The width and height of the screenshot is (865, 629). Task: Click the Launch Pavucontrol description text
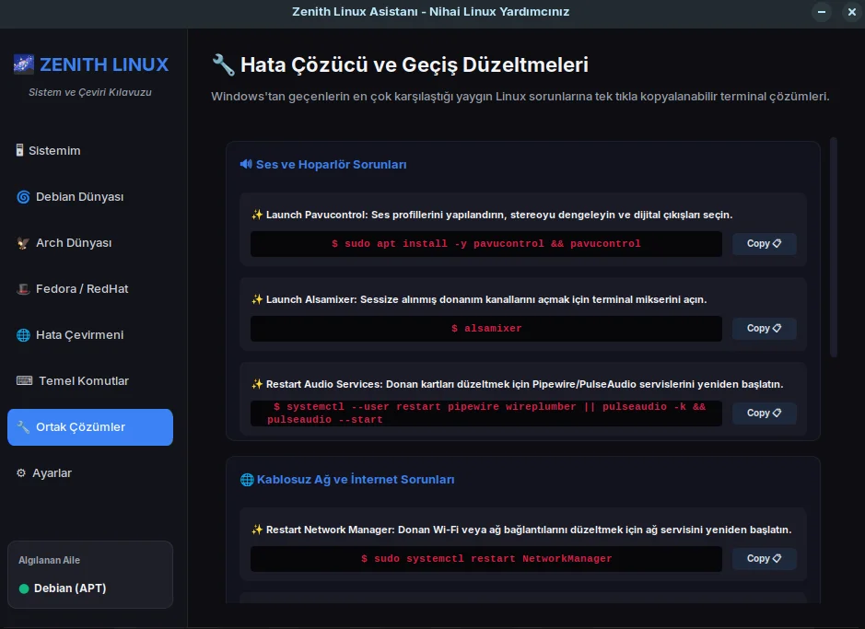point(499,215)
